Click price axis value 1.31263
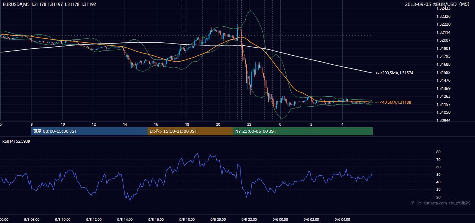 point(443,96)
